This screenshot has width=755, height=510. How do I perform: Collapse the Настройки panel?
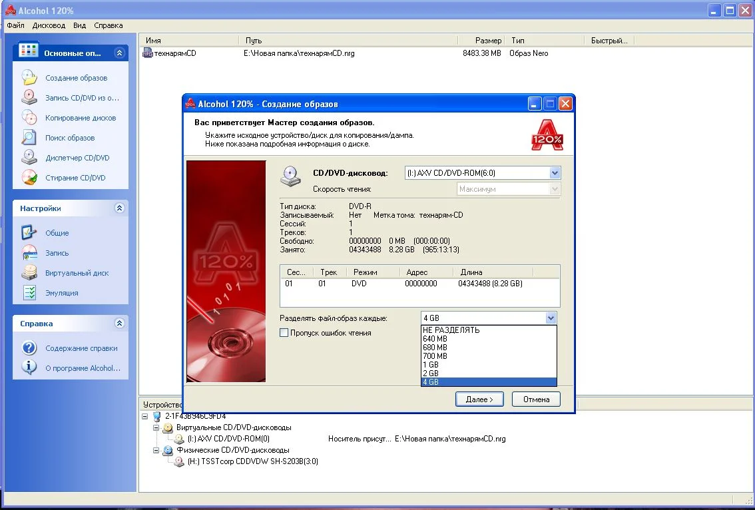tap(119, 208)
